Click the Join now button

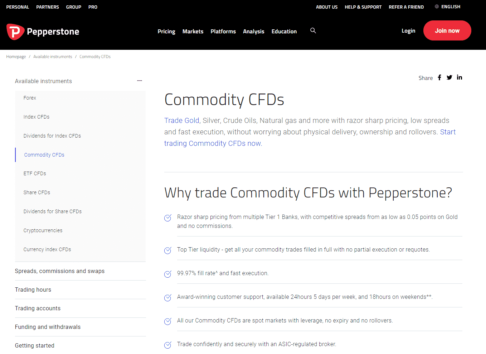tap(447, 31)
